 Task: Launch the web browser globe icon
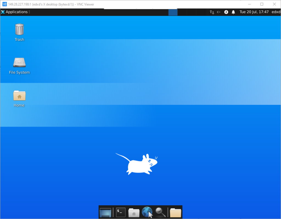coord(147,212)
